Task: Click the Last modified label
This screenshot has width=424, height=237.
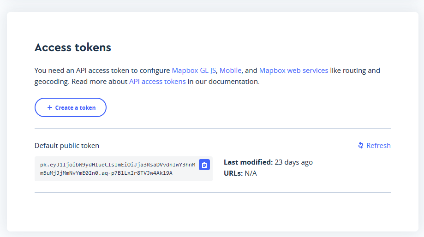Action: 248,162
